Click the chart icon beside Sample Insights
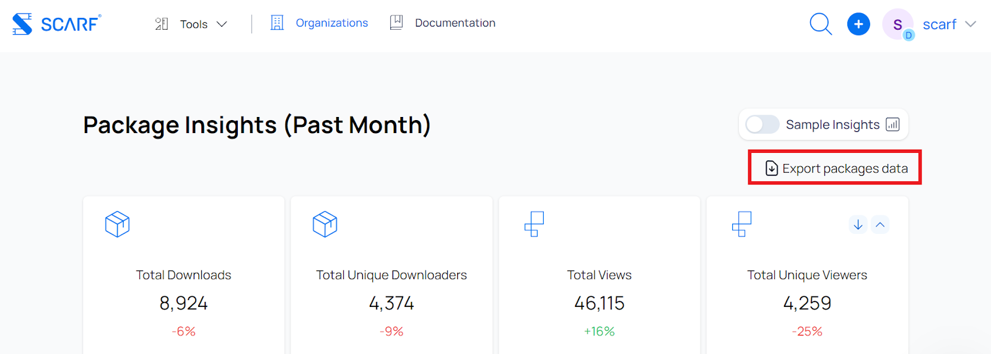Viewport: 991px width, 354px height. click(x=893, y=124)
